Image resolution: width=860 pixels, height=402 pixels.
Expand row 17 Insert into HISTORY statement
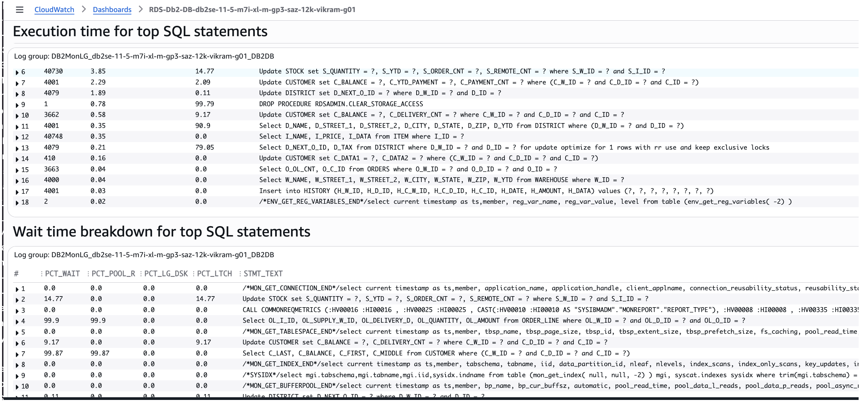(17, 192)
